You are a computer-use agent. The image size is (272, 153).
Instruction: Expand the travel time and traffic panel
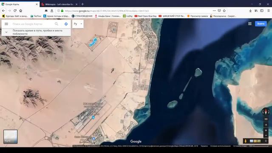coord(36,32)
